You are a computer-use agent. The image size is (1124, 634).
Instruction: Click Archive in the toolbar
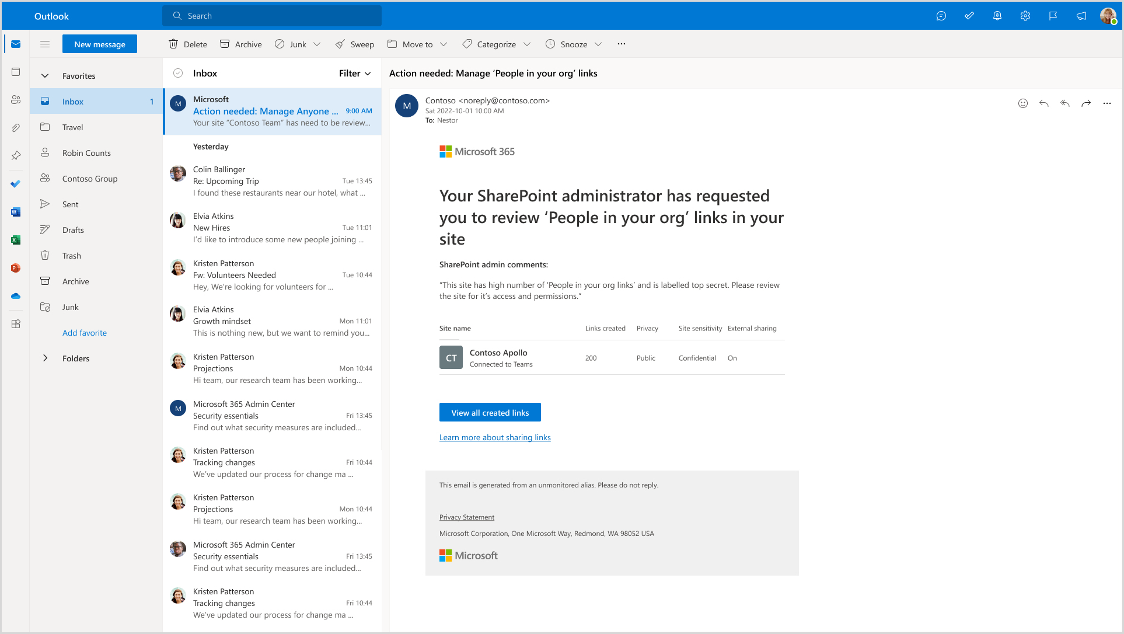[240, 44]
